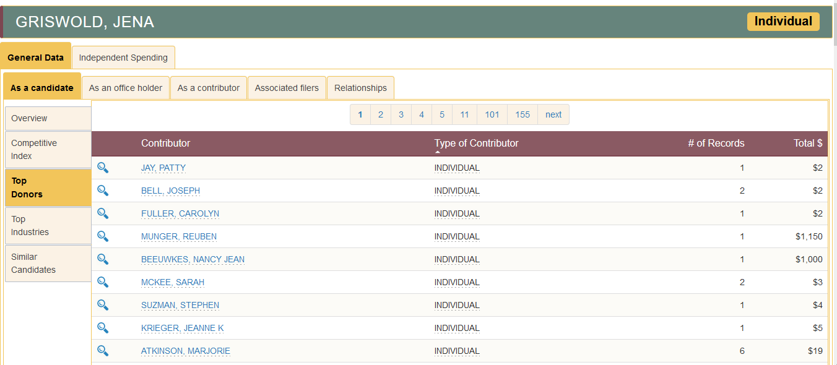Click record count 6 for ATKINSON, MARJORIE
The height and width of the screenshot is (365, 837).
pyautogui.click(x=742, y=351)
